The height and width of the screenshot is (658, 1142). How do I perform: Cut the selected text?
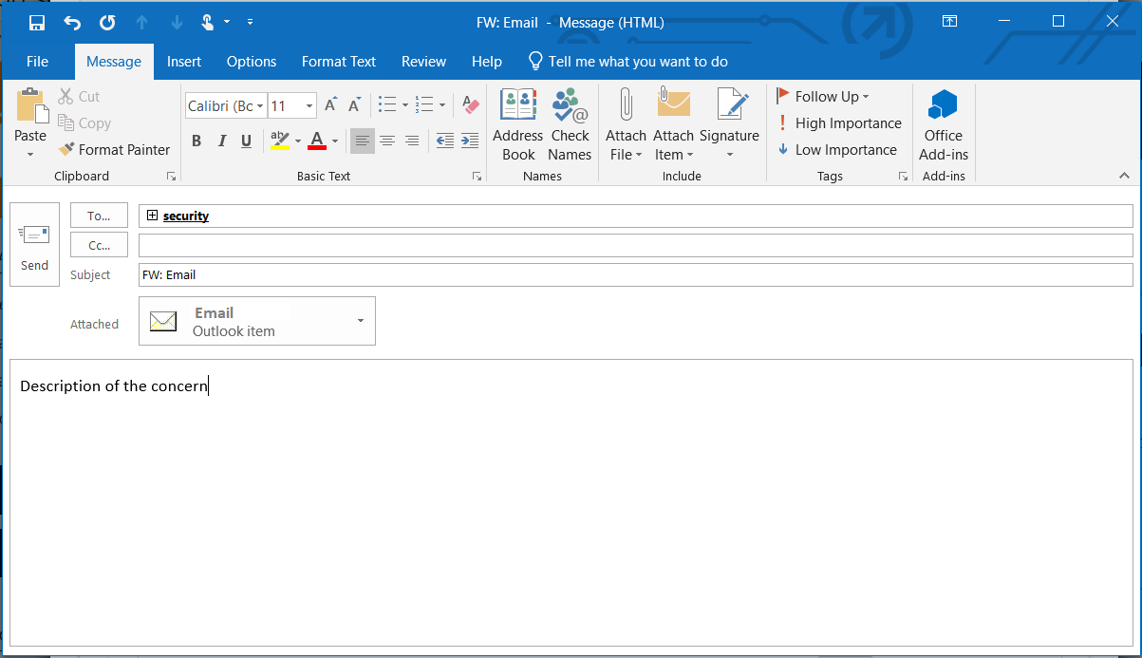pos(79,97)
